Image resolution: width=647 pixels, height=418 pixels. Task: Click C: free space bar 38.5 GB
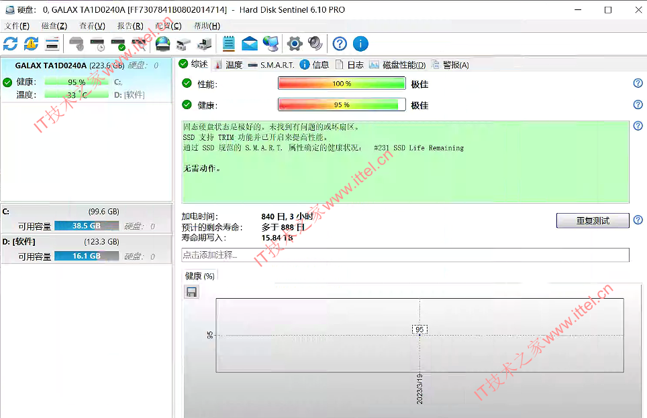coord(87,226)
